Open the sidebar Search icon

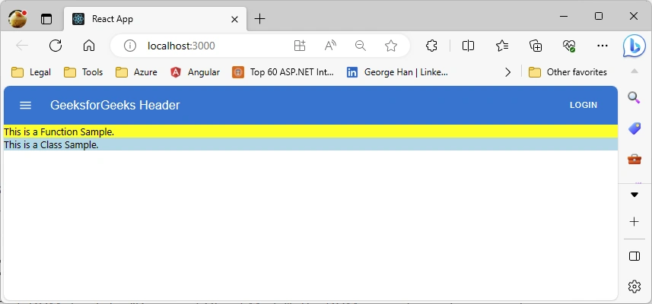[x=634, y=98]
